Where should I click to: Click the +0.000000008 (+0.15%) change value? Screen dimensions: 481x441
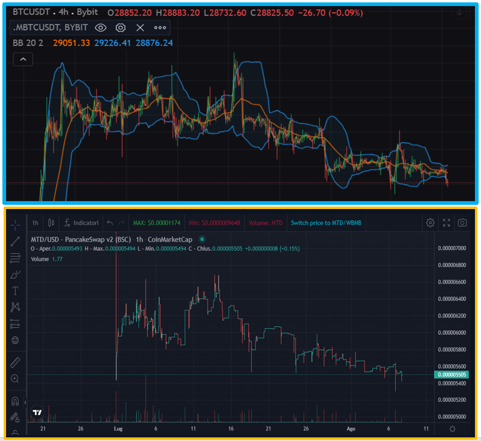(272, 248)
